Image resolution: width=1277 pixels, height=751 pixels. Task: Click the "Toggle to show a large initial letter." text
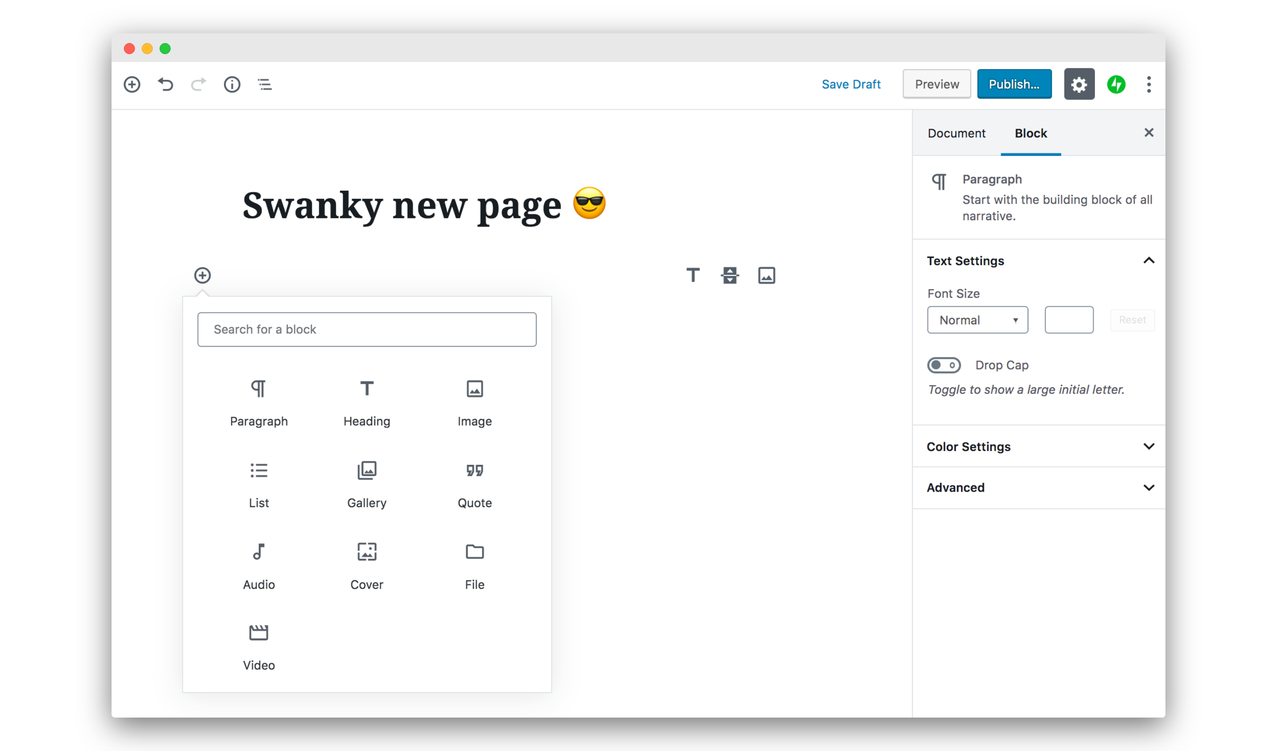(1026, 390)
